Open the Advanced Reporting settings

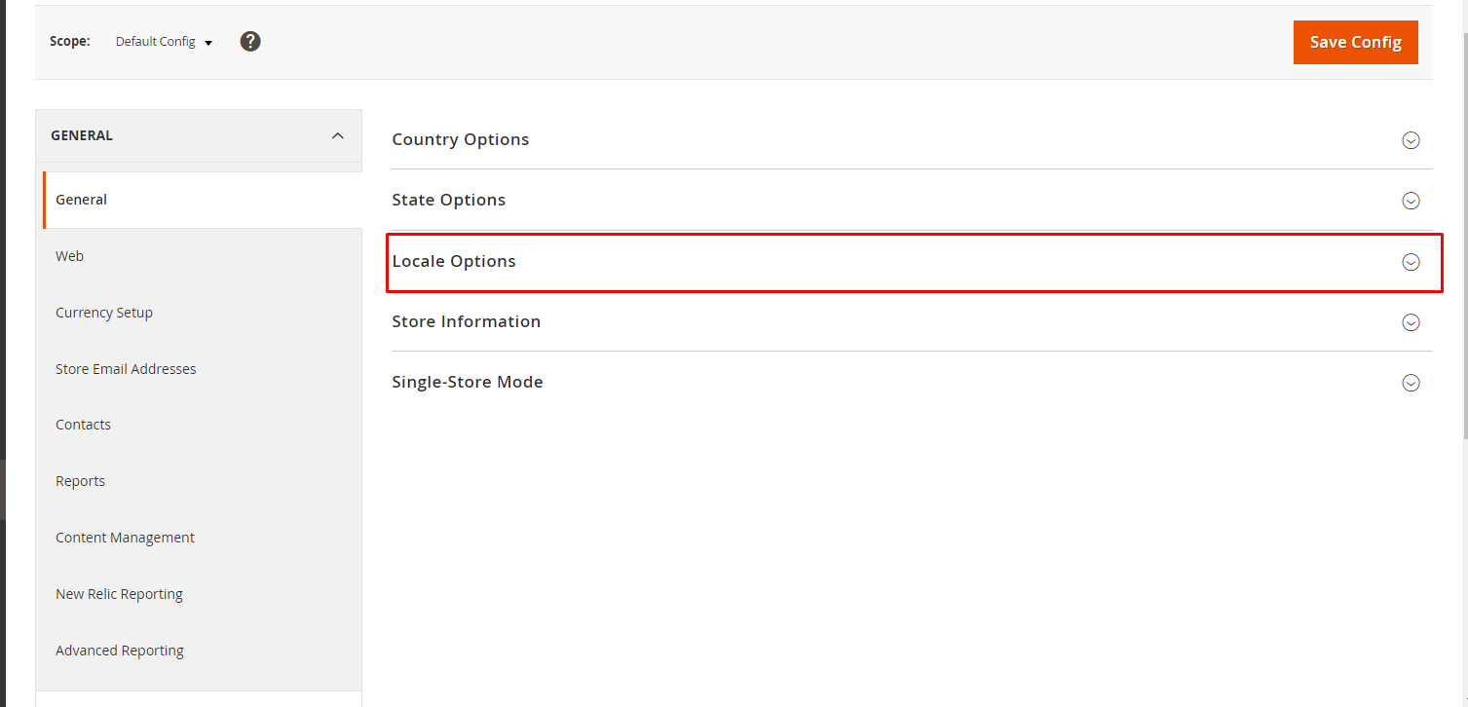coord(120,651)
